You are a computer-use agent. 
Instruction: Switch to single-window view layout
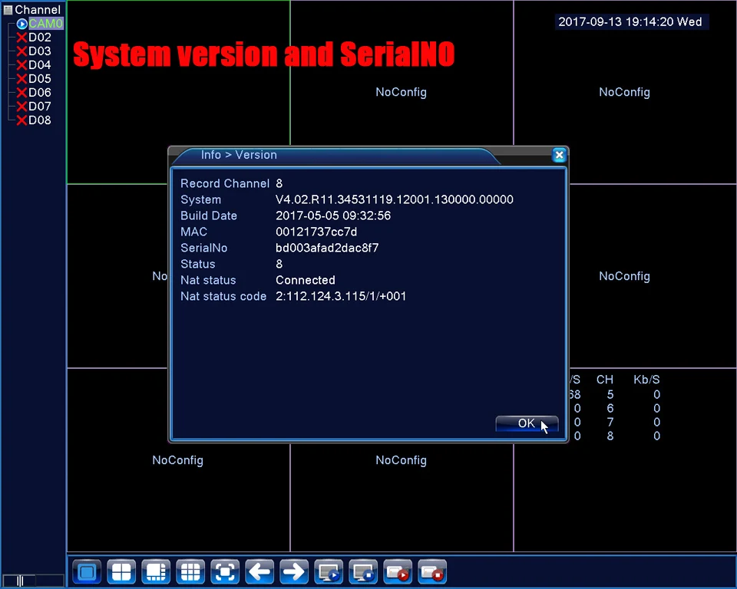(87, 571)
